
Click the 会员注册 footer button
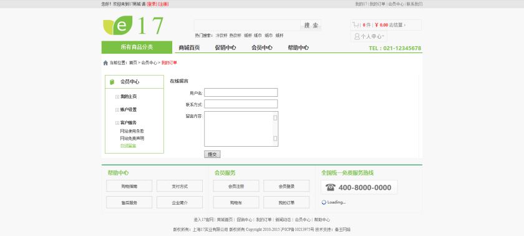click(236, 186)
